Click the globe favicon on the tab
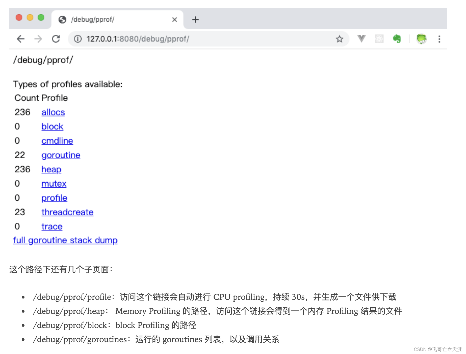This screenshot has height=354, width=466. (x=62, y=19)
